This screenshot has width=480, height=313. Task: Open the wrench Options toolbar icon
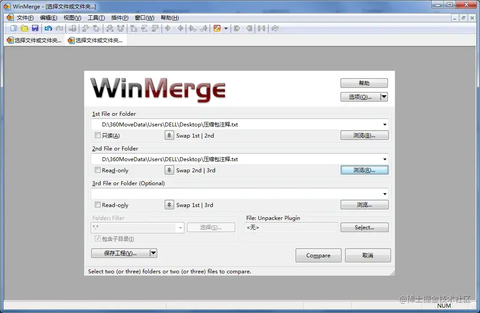point(217,28)
